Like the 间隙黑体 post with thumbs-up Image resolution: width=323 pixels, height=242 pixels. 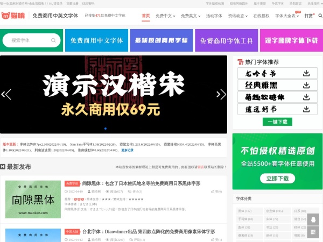pyautogui.click(x=215, y=191)
